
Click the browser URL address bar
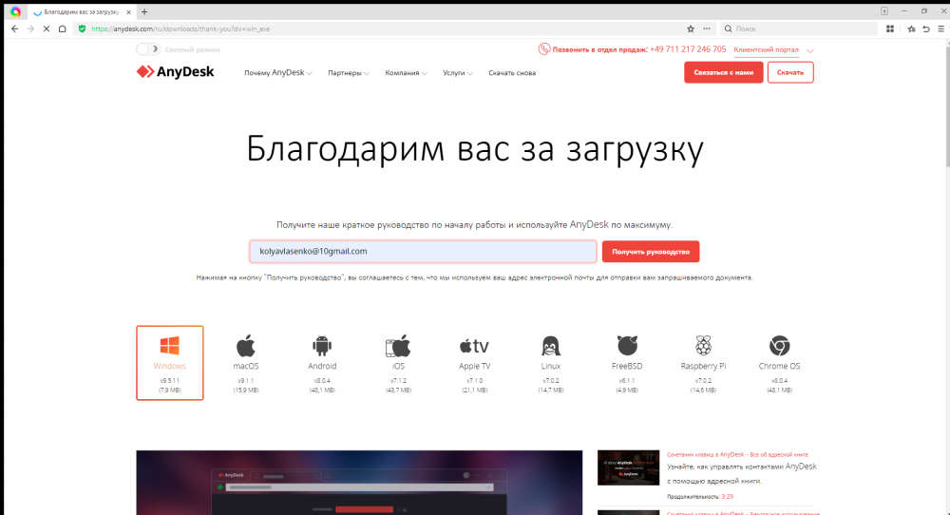pyautogui.click(x=382, y=29)
